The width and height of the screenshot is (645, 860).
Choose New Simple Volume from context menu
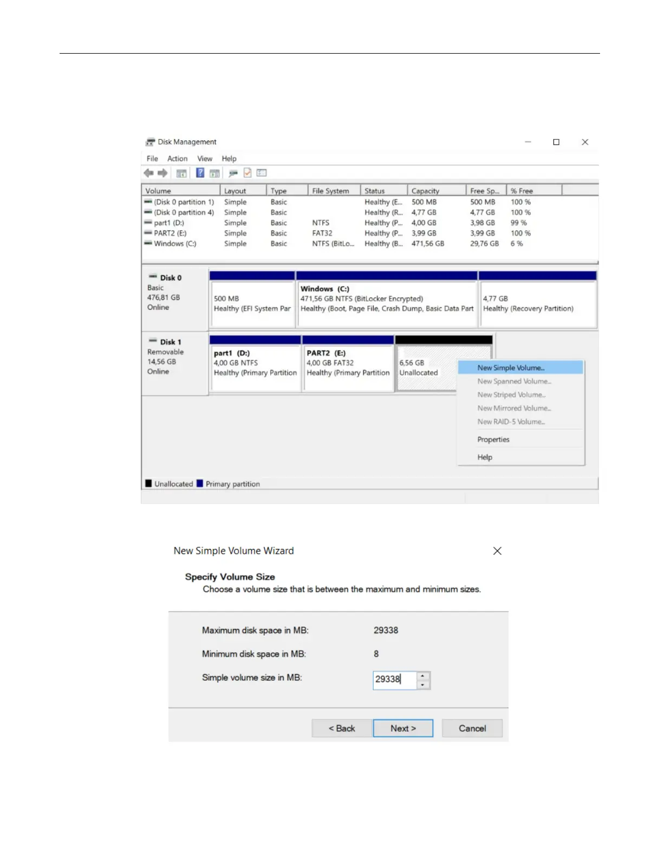(520, 367)
